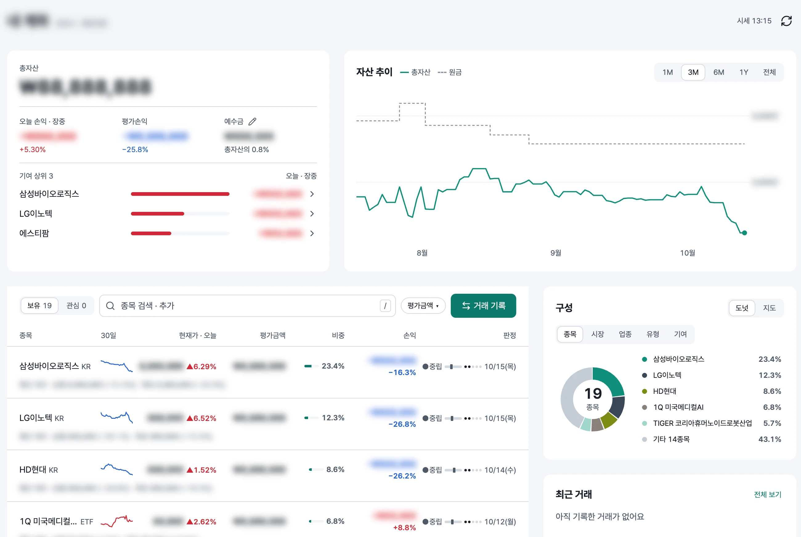Select the 시장 composition tab
This screenshot has width=801, height=537.
point(597,334)
